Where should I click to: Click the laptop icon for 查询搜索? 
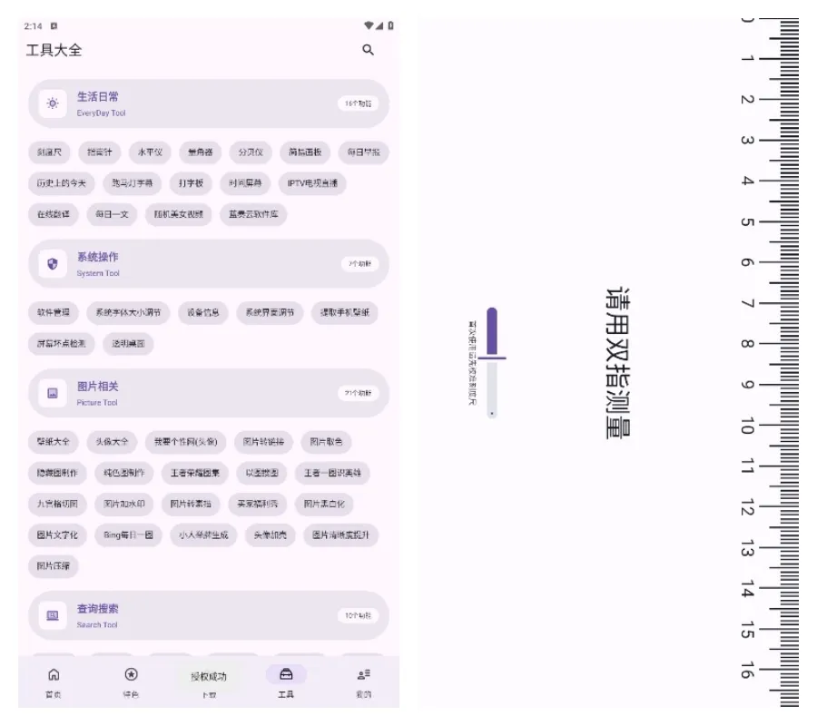pos(53,615)
